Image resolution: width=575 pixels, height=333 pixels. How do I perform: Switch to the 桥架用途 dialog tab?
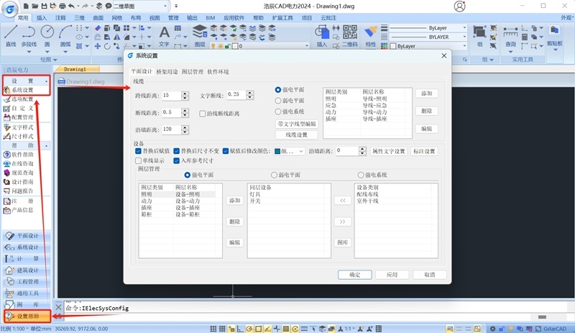(x=167, y=72)
